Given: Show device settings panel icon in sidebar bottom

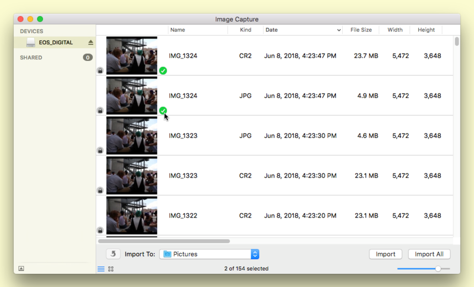Looking at the screenshot, I should click(21, 268).
